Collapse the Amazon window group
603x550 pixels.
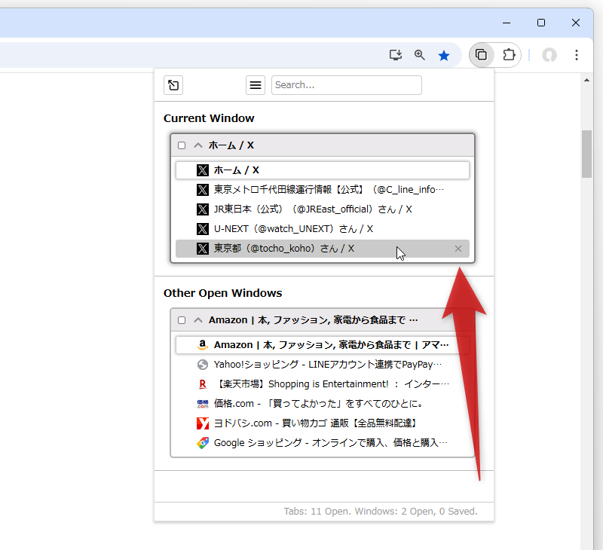[198, 320]
